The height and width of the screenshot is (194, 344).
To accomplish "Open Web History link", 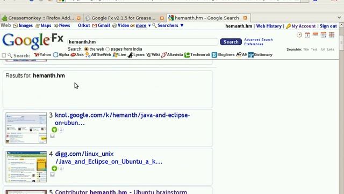I will coord(269,26).
